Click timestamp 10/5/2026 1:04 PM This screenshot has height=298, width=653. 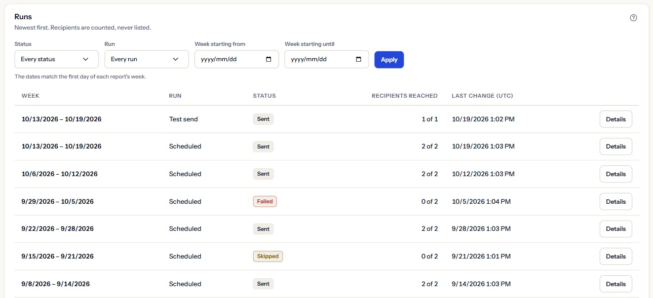(x=481, y=201)
